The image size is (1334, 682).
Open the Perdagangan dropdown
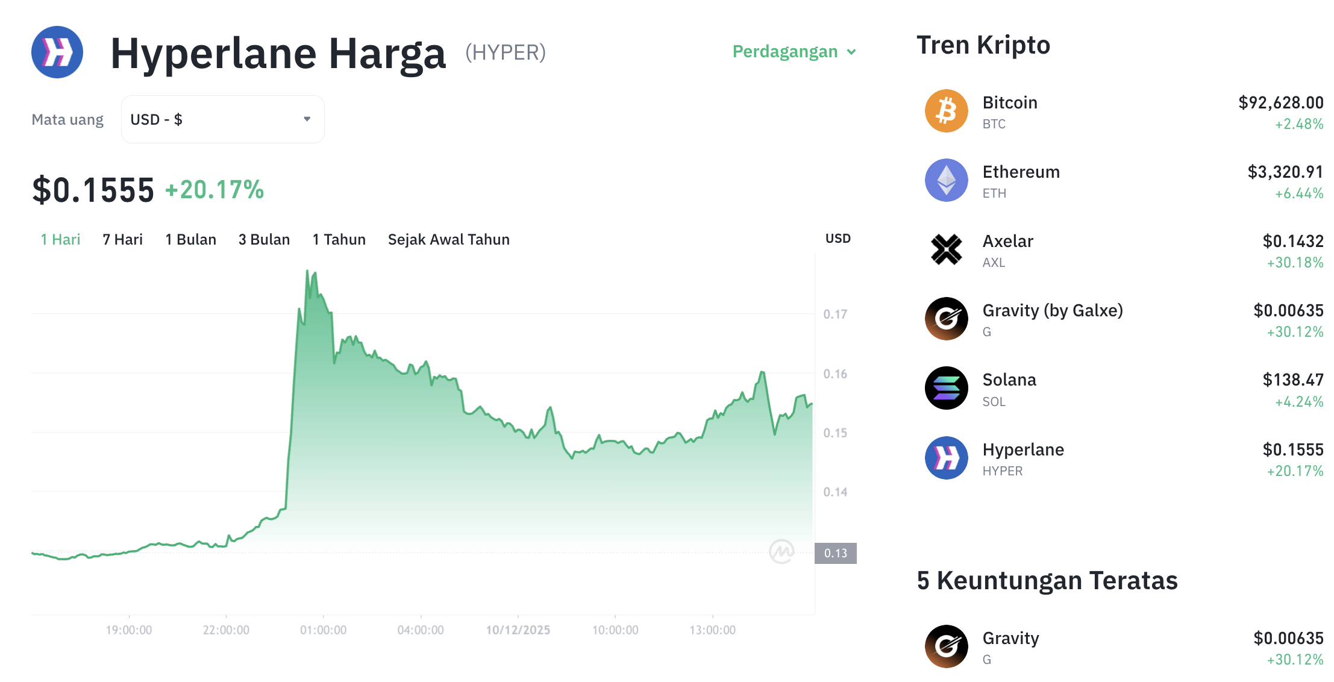pyautogui.click(x=785, y=52)
